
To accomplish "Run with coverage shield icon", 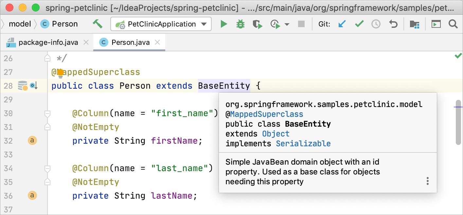I will tap(258, 24).
